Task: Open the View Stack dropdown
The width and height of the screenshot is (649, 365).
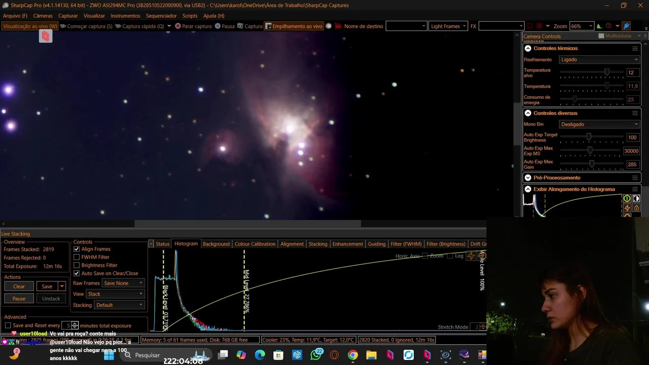Action: tap(115, 294)
